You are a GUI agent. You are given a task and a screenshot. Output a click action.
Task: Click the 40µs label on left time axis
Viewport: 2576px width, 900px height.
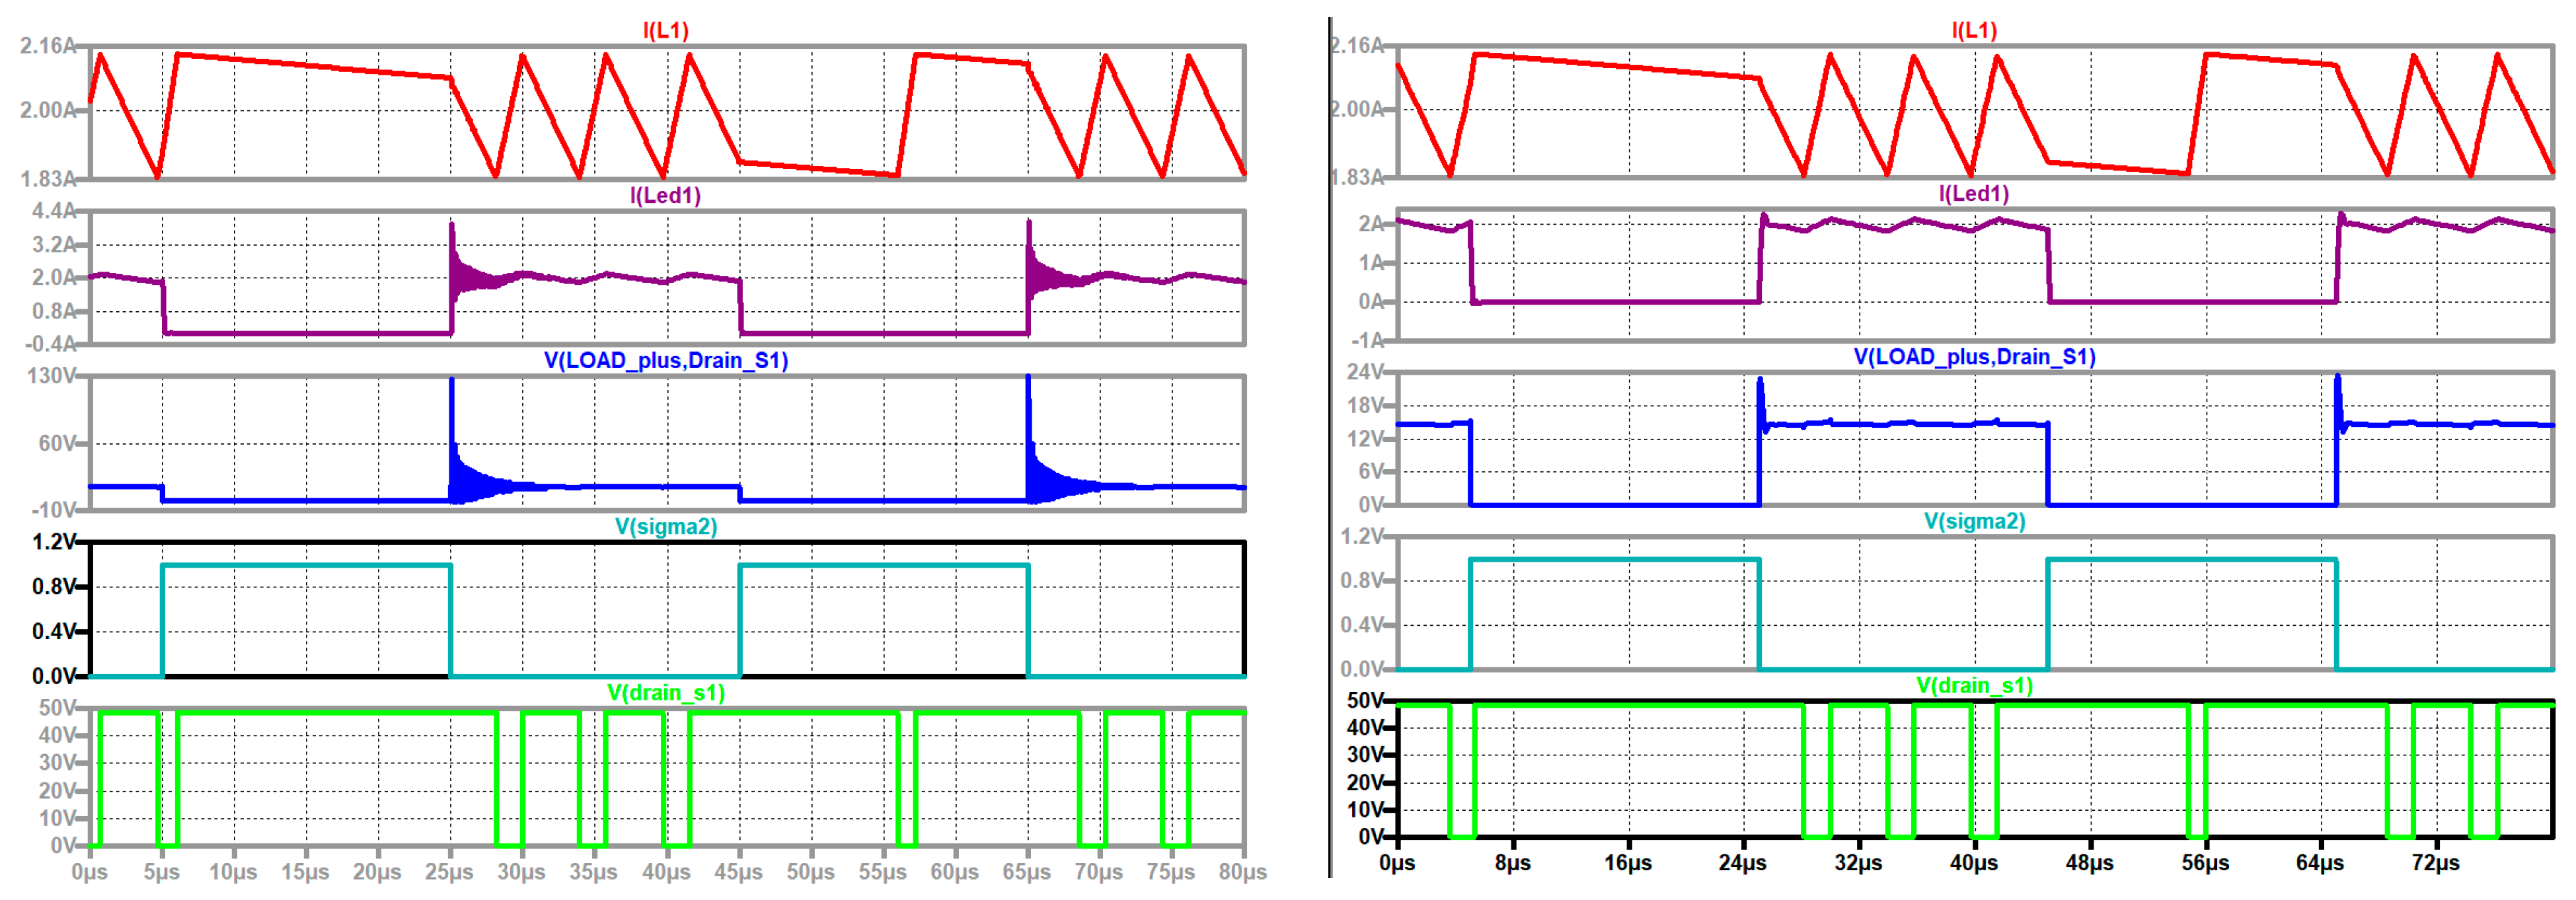pyautogui.click(x=666, y=872)
